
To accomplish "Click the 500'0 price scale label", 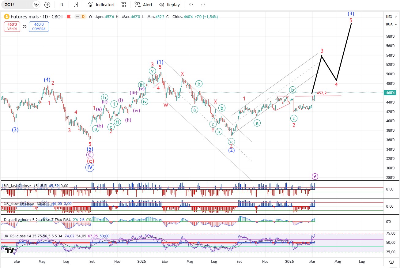I will pyautogui.click(x=390, y=74).
